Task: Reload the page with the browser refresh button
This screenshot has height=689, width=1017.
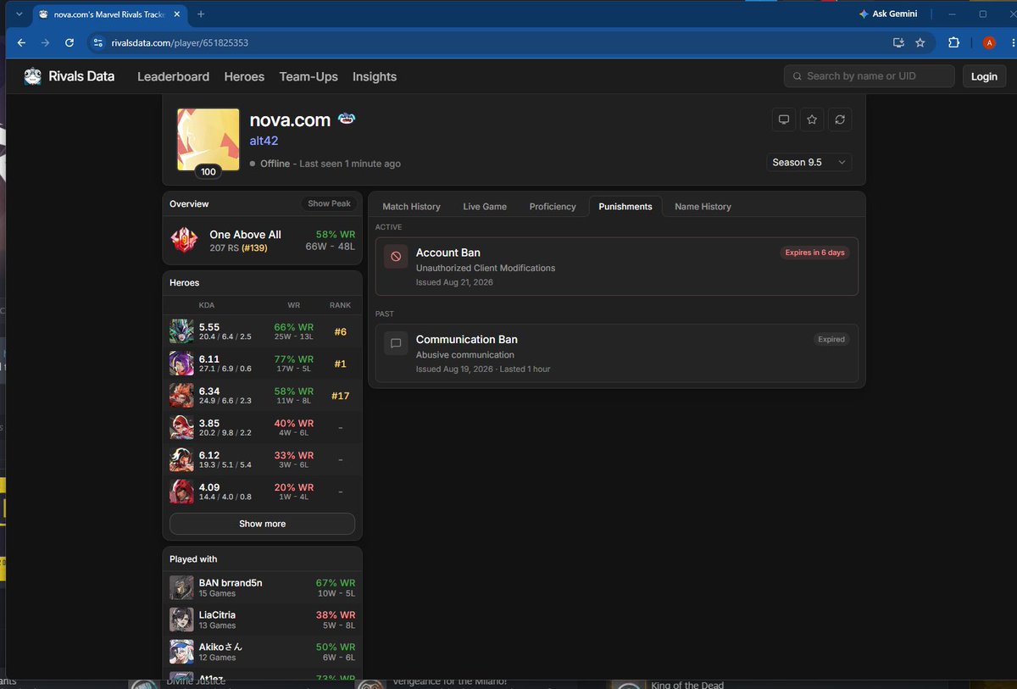Action: point(69,42)
